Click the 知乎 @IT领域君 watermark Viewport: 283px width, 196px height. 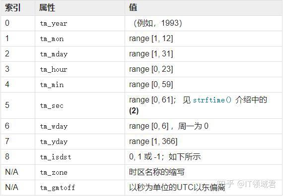click(x=246, y=184)
